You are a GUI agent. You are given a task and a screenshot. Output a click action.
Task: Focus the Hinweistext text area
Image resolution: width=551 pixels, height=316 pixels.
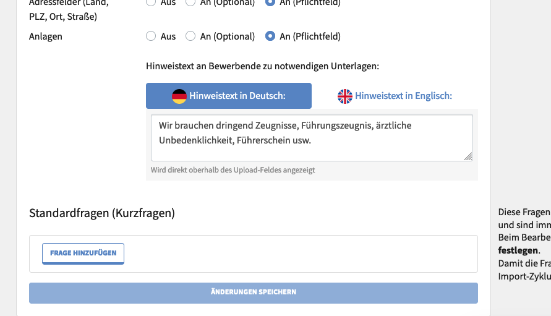pos(312,137)
